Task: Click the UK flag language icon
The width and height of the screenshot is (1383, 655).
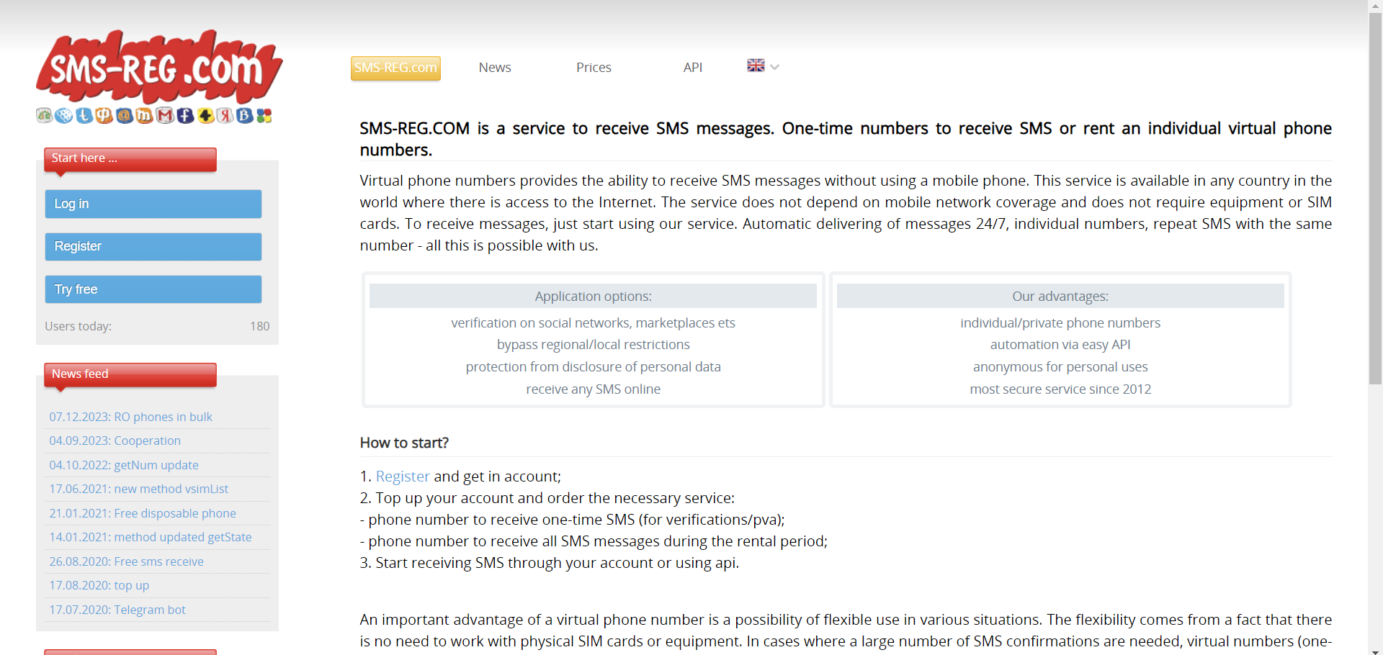Action: click(756, 65)
